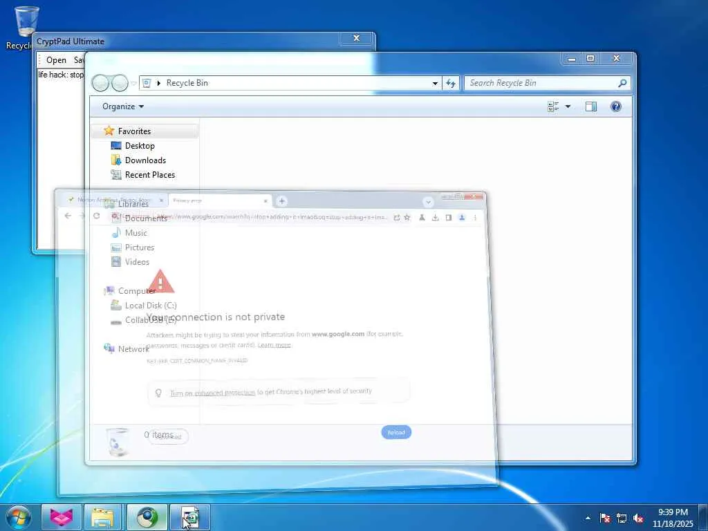Select Computer in the navigation pane

click(x=136, y=291)
